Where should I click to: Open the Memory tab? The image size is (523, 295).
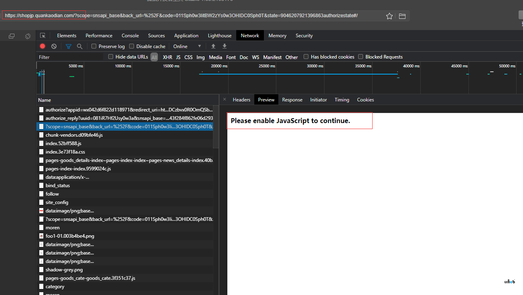pos(277,36)
